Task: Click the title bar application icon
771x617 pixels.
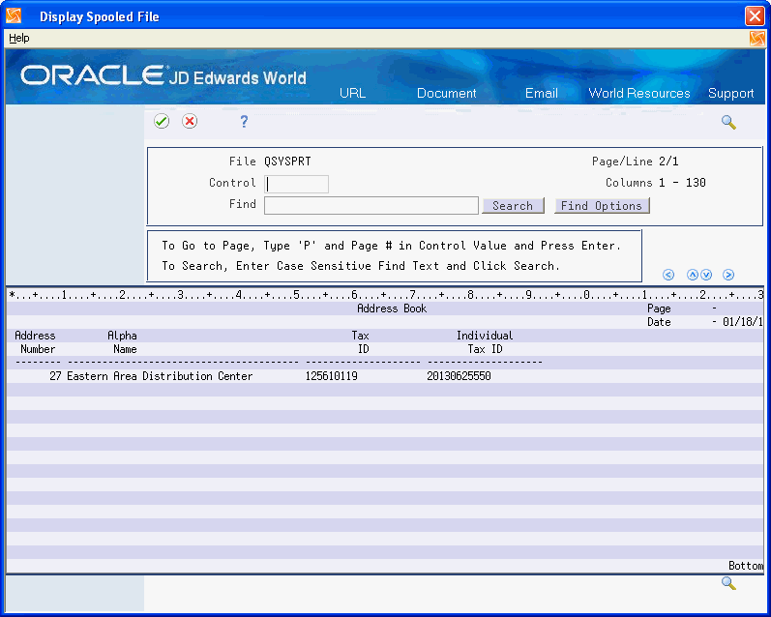Action: click(x=14, y=16)
